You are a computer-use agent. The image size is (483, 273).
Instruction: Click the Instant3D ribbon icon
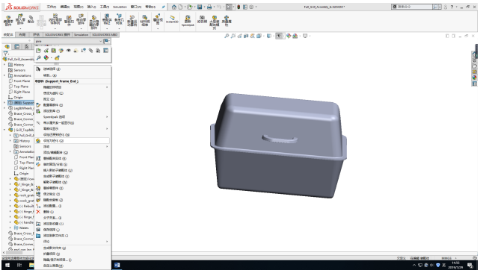point(172,19)
